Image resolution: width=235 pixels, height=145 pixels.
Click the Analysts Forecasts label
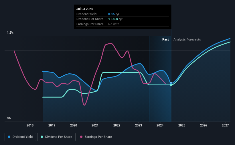click(x=187, y=39)
